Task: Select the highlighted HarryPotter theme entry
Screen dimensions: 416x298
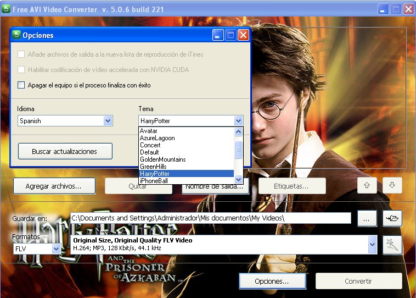Action: 186,174
